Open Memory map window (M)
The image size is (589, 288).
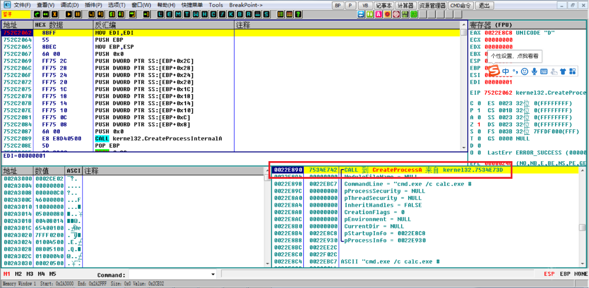coord(178,14)
